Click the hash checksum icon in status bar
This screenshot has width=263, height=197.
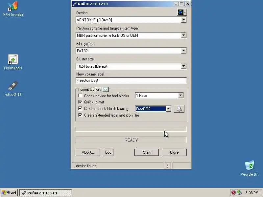167,166
